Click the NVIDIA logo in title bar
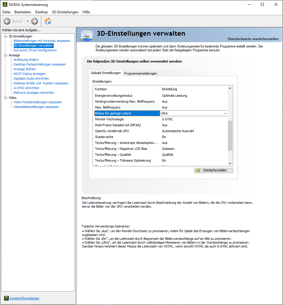Image resolution: width=283 pixels, height=305 pixels. [x=5, y=4]
